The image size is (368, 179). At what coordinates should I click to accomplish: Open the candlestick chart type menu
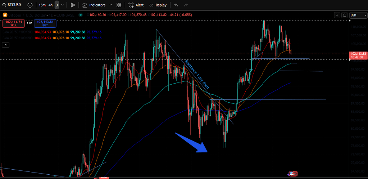[73, 5]
